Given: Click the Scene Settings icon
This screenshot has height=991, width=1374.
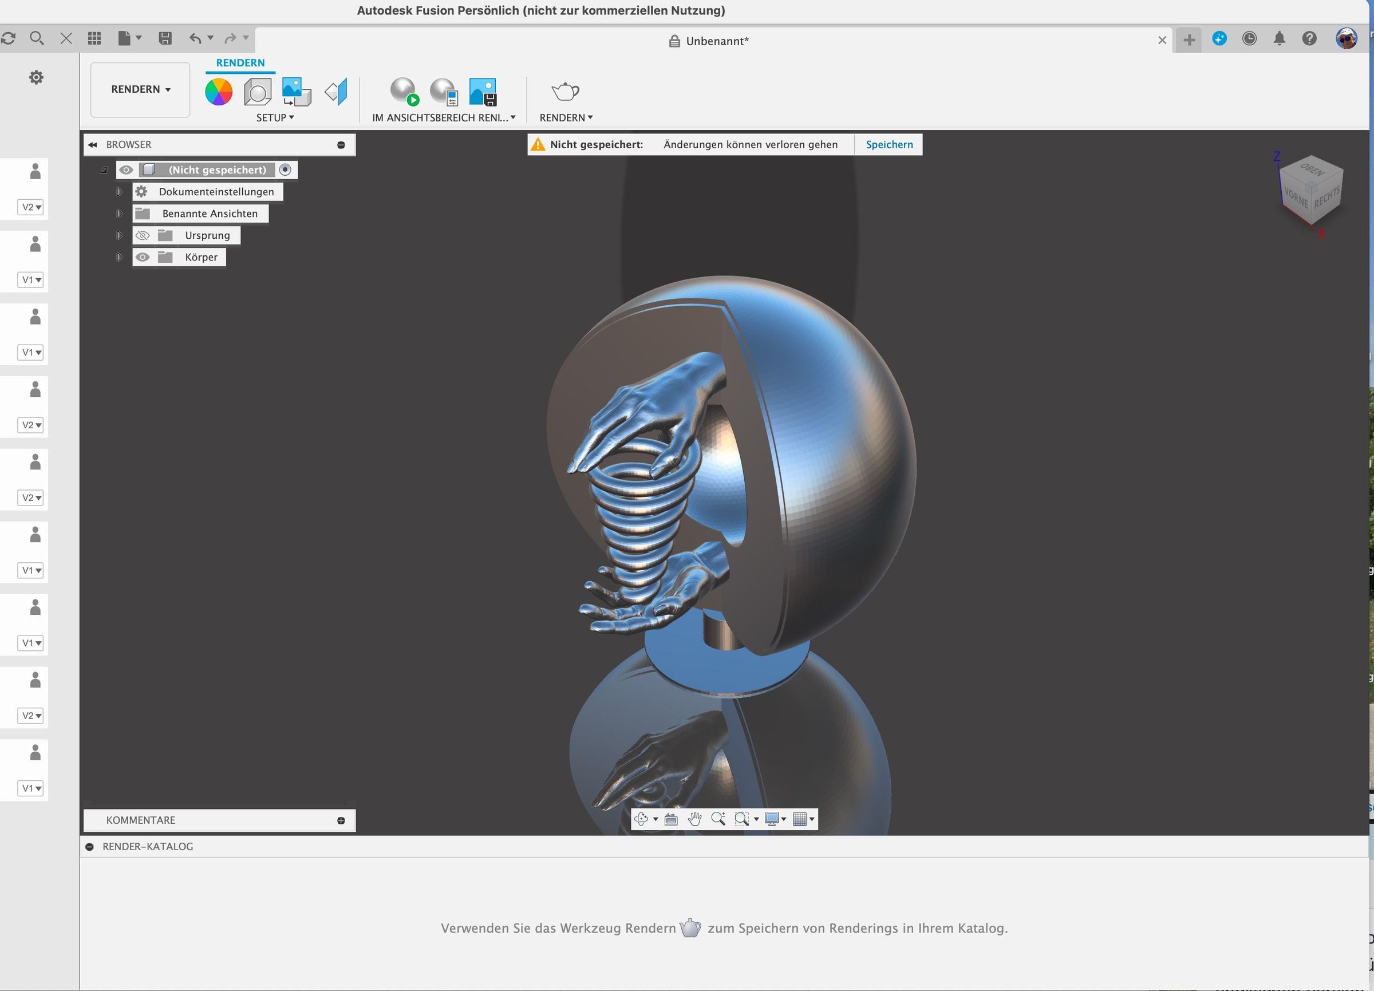Looking at the screenshot, I should [258, 92].
